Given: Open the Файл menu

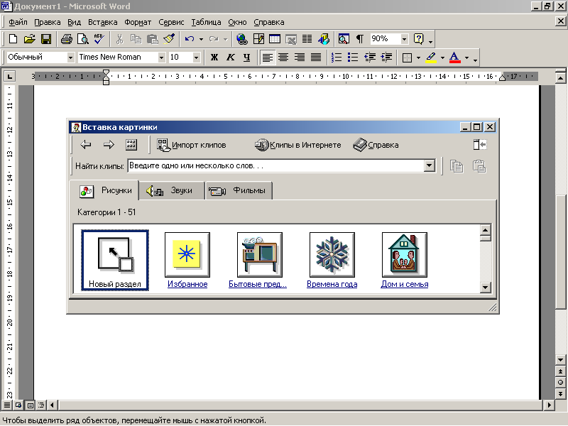Looking at the screenshot, I should coord(18,22).
